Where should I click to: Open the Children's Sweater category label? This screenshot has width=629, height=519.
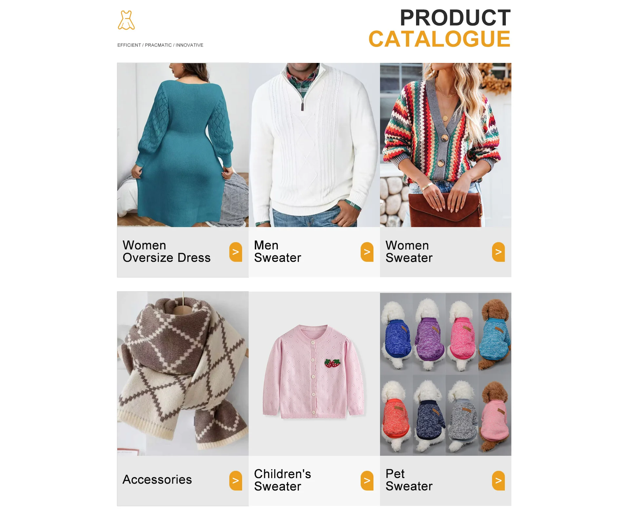[282, 480]
